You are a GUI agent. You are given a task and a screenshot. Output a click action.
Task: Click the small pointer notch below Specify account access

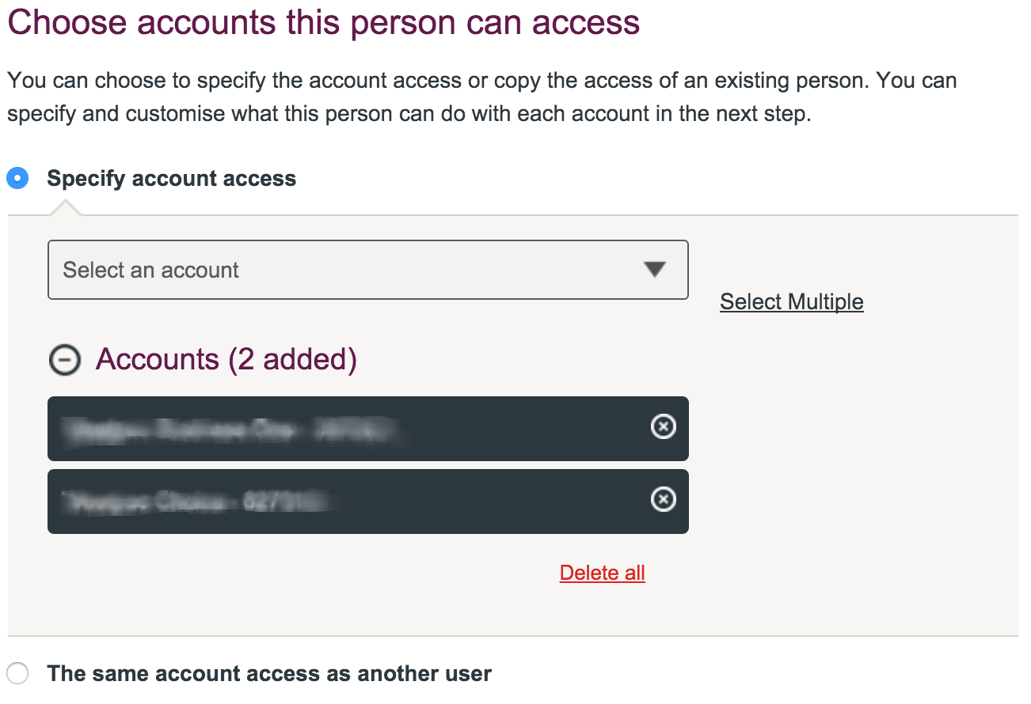[x=66, y=208]
